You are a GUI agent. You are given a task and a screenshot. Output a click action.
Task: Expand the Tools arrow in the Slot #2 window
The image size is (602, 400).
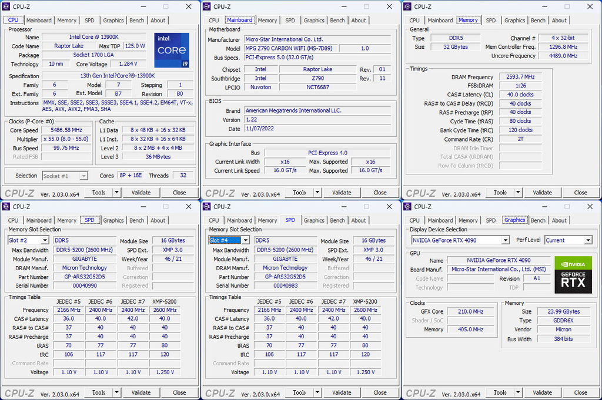click(x=116, y=393)
